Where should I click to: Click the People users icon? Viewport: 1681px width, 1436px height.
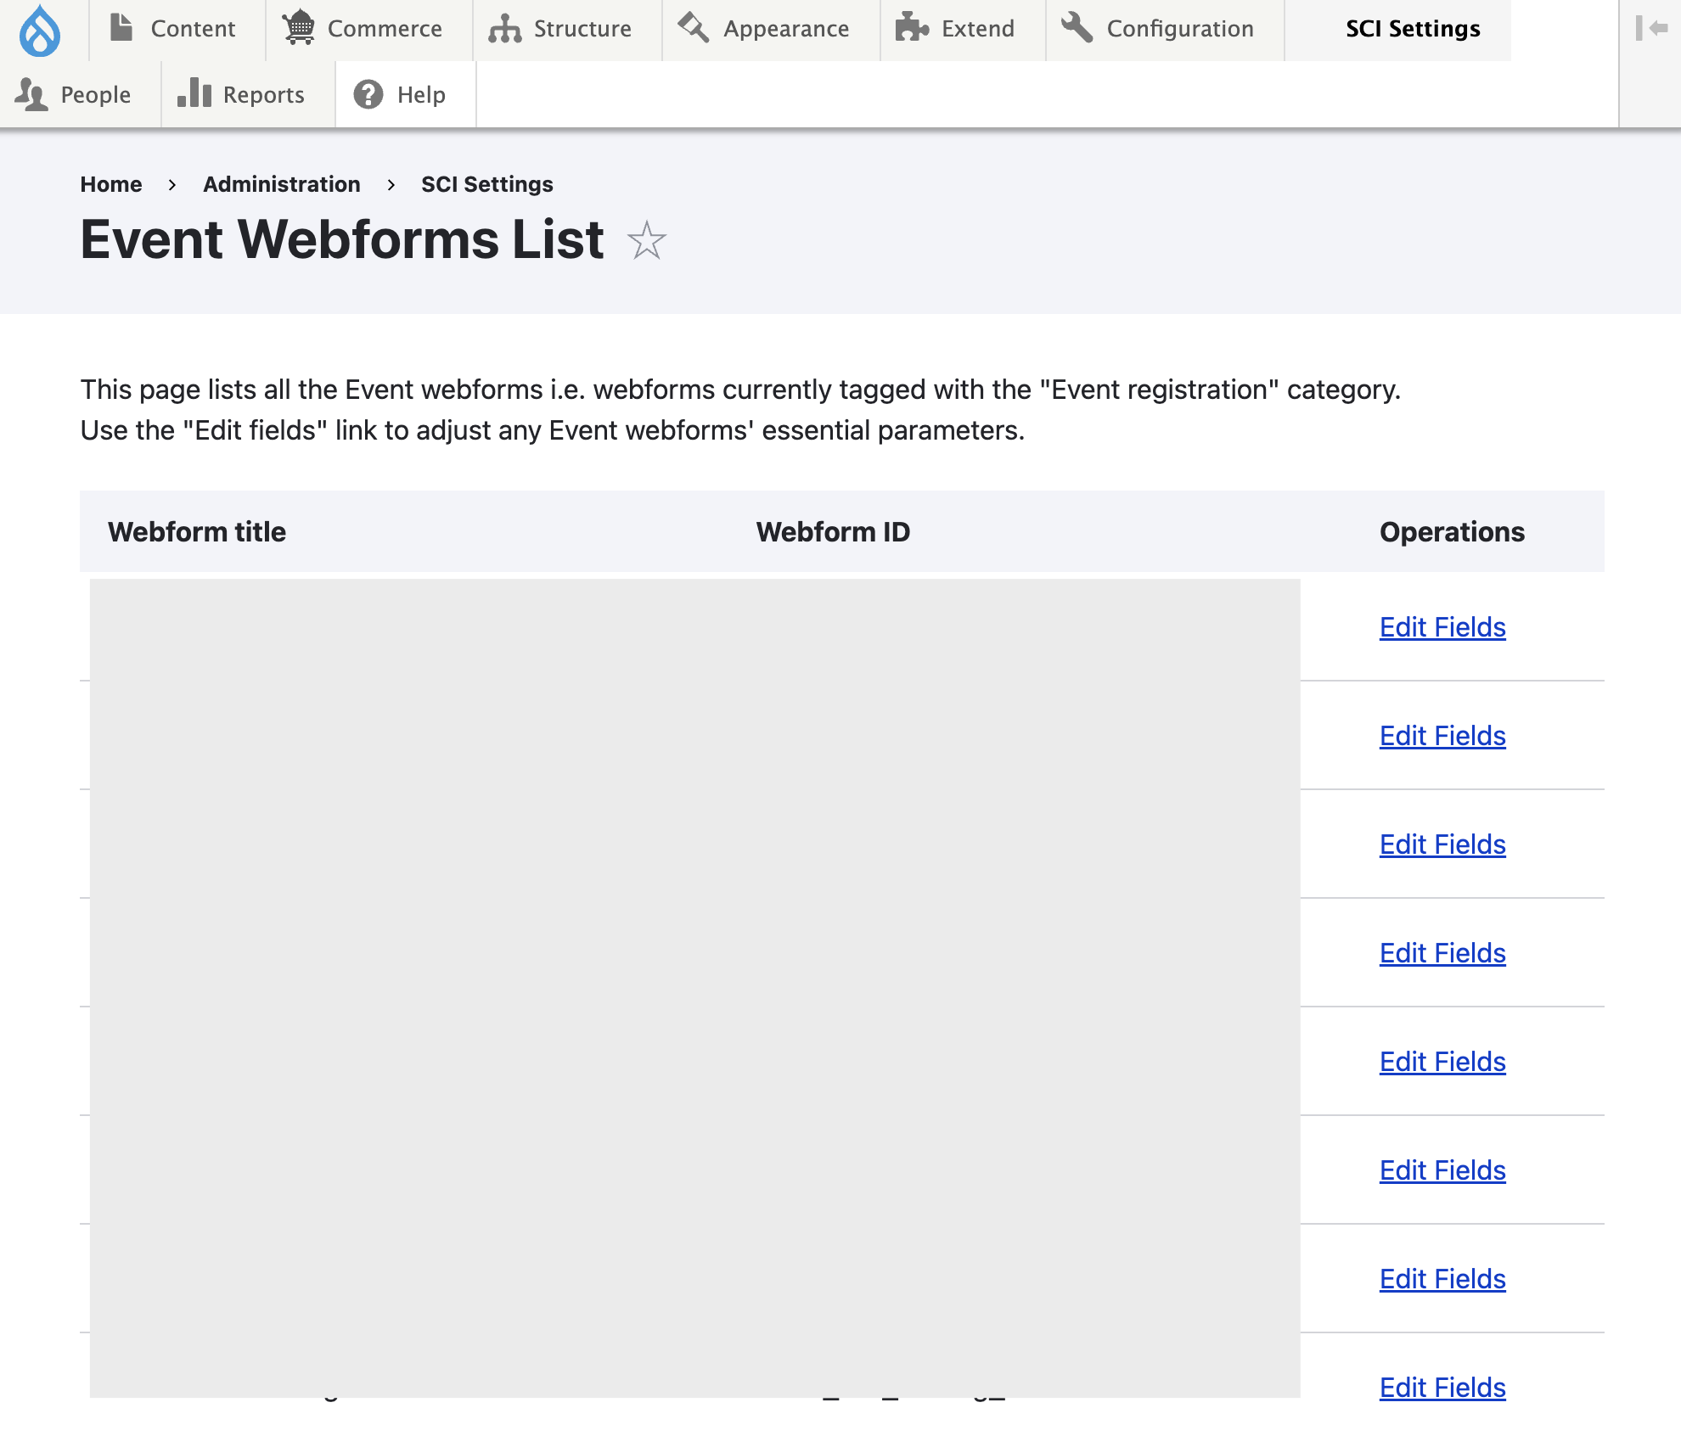click(x=31, y=94)
